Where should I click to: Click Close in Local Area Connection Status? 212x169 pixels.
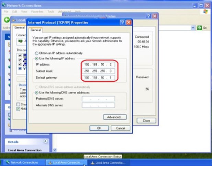146,121
